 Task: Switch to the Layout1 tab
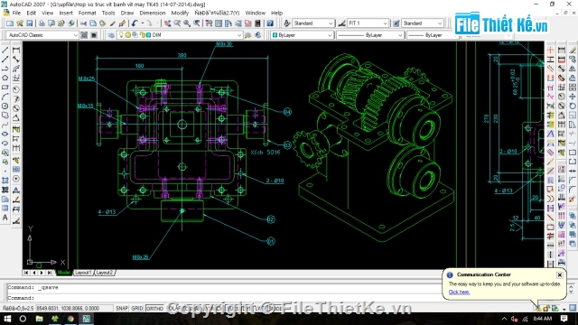tap(82, 273)
